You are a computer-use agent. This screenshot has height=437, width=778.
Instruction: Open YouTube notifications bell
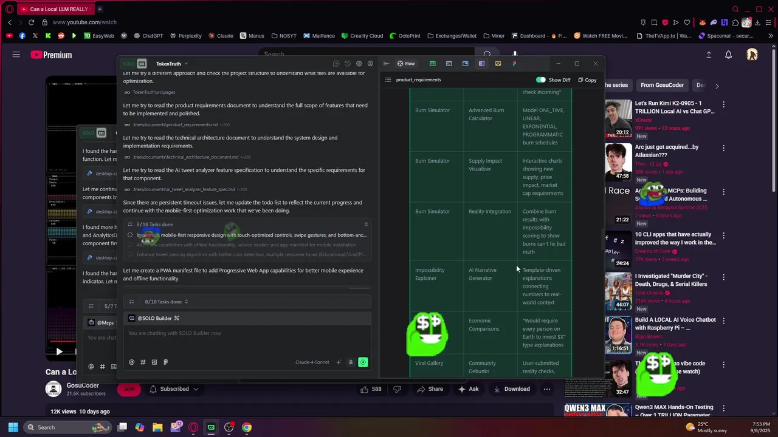[x=728, y=55]
